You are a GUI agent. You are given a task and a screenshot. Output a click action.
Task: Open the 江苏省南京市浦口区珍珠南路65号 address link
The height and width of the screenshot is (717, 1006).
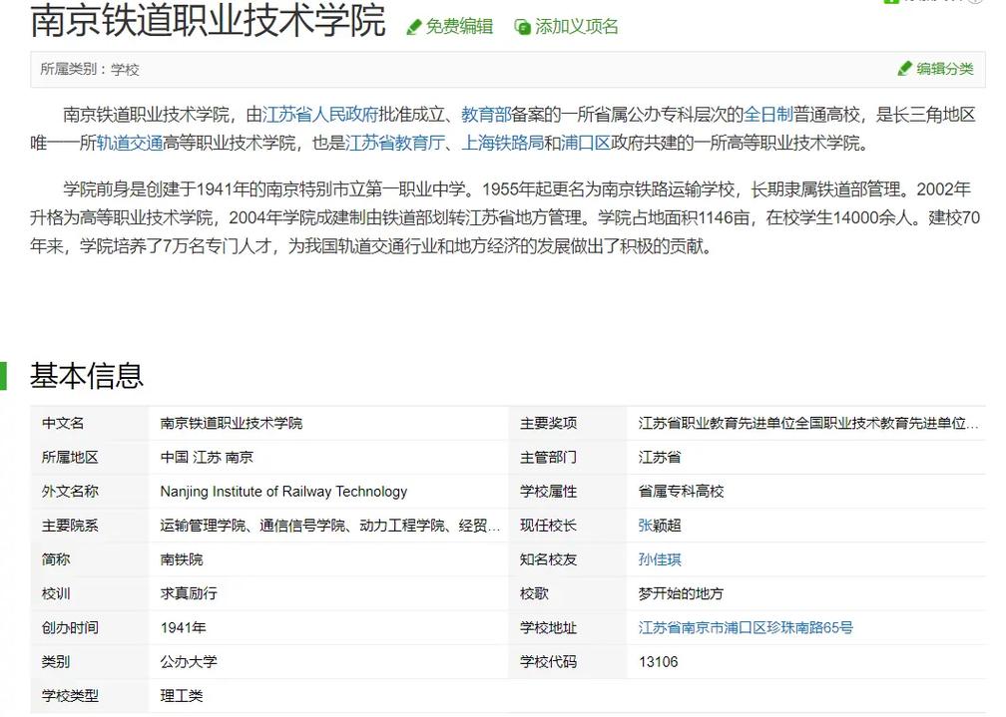point(746,627)
